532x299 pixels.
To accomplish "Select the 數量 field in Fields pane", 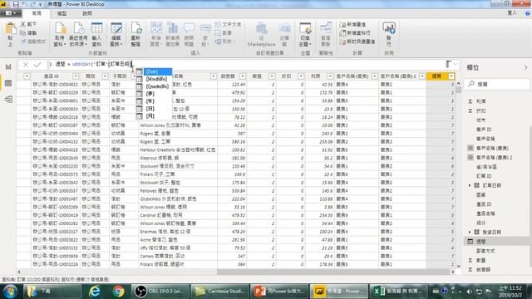I will 481,260.
